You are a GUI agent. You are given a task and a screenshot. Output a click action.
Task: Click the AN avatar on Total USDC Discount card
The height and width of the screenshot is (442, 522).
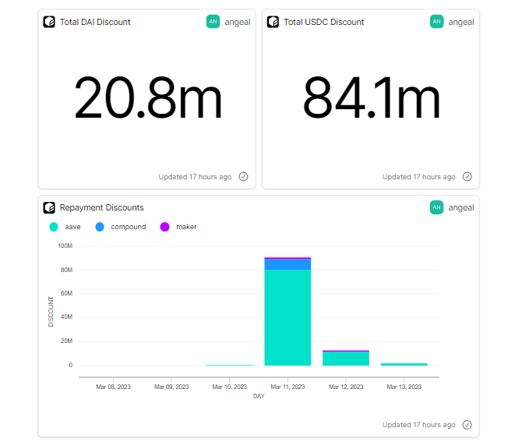click(437, 22)
